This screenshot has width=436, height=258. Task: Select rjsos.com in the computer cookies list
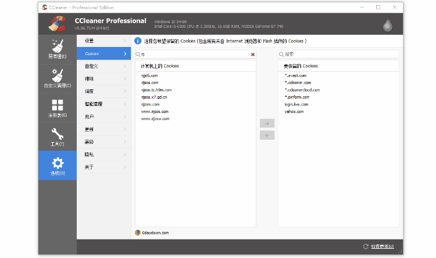click(149, 83)
